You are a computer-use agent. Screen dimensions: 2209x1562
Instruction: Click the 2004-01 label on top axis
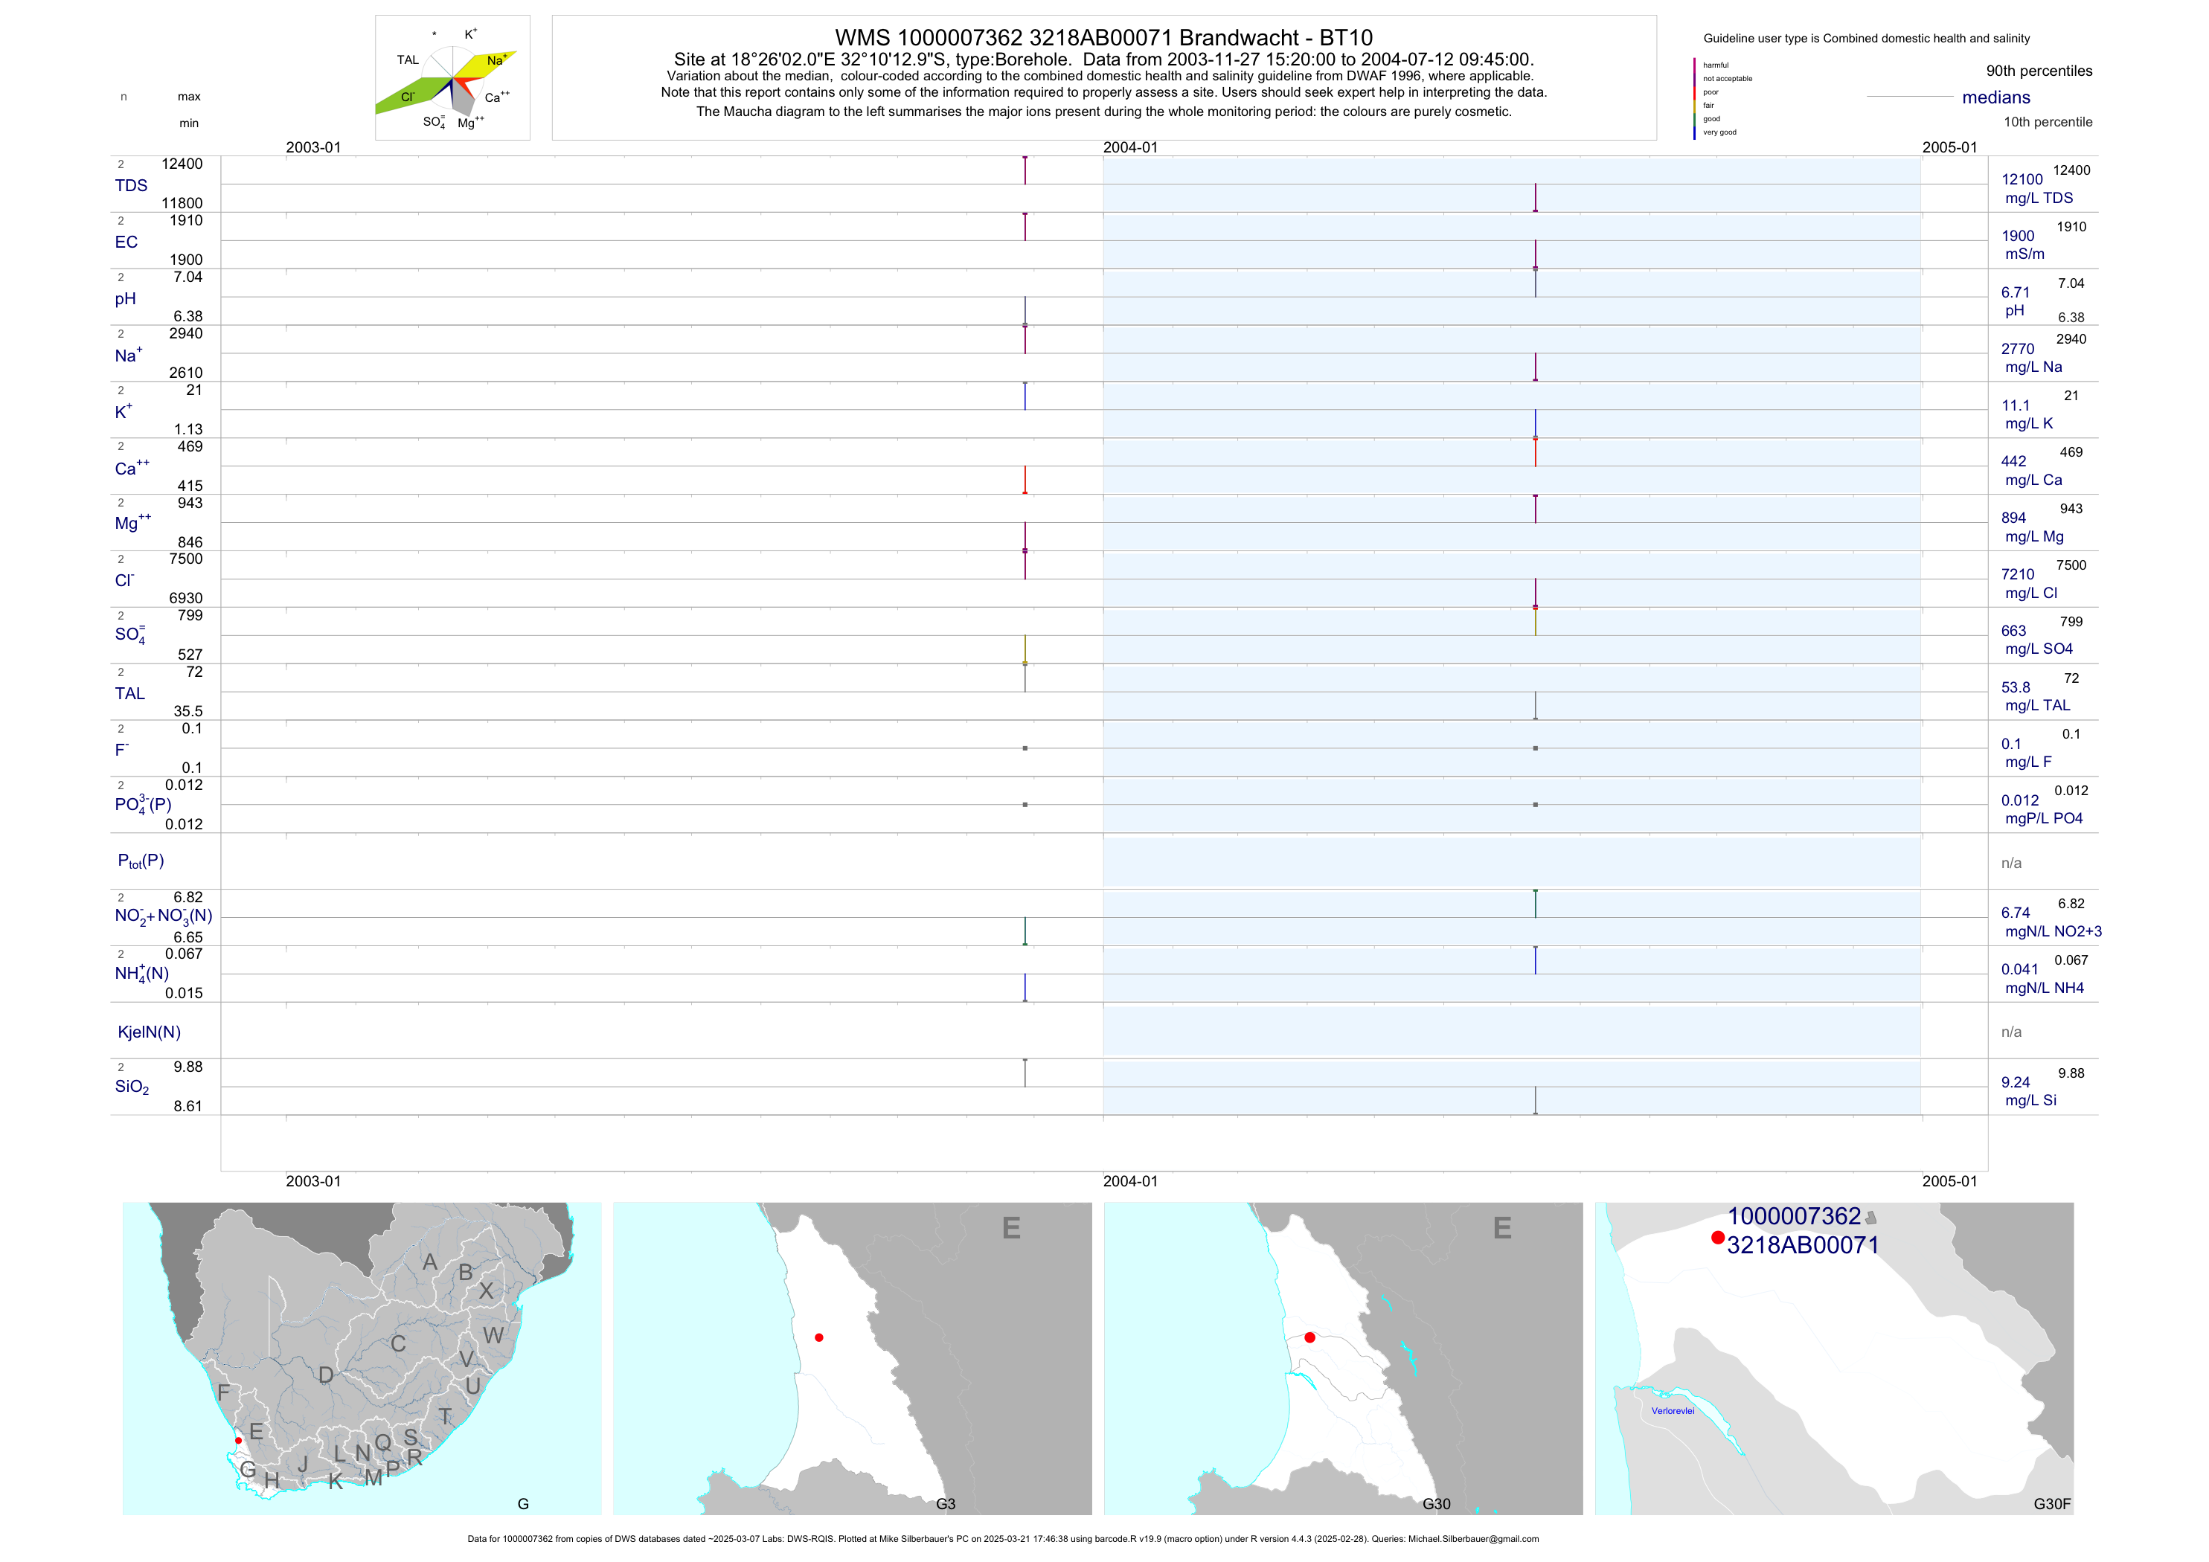(x=1129, y=147)
